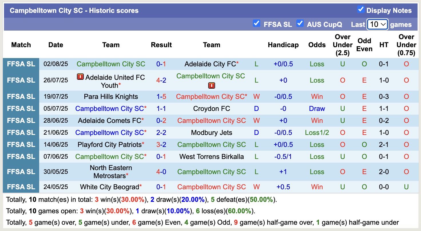Click the FFSA SL badge on the 19/07/25 row
Screen dimensions: 421x231
coord(21,97)
